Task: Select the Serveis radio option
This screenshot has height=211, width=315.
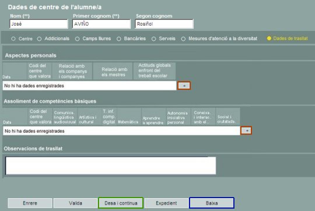Action: 154,38
